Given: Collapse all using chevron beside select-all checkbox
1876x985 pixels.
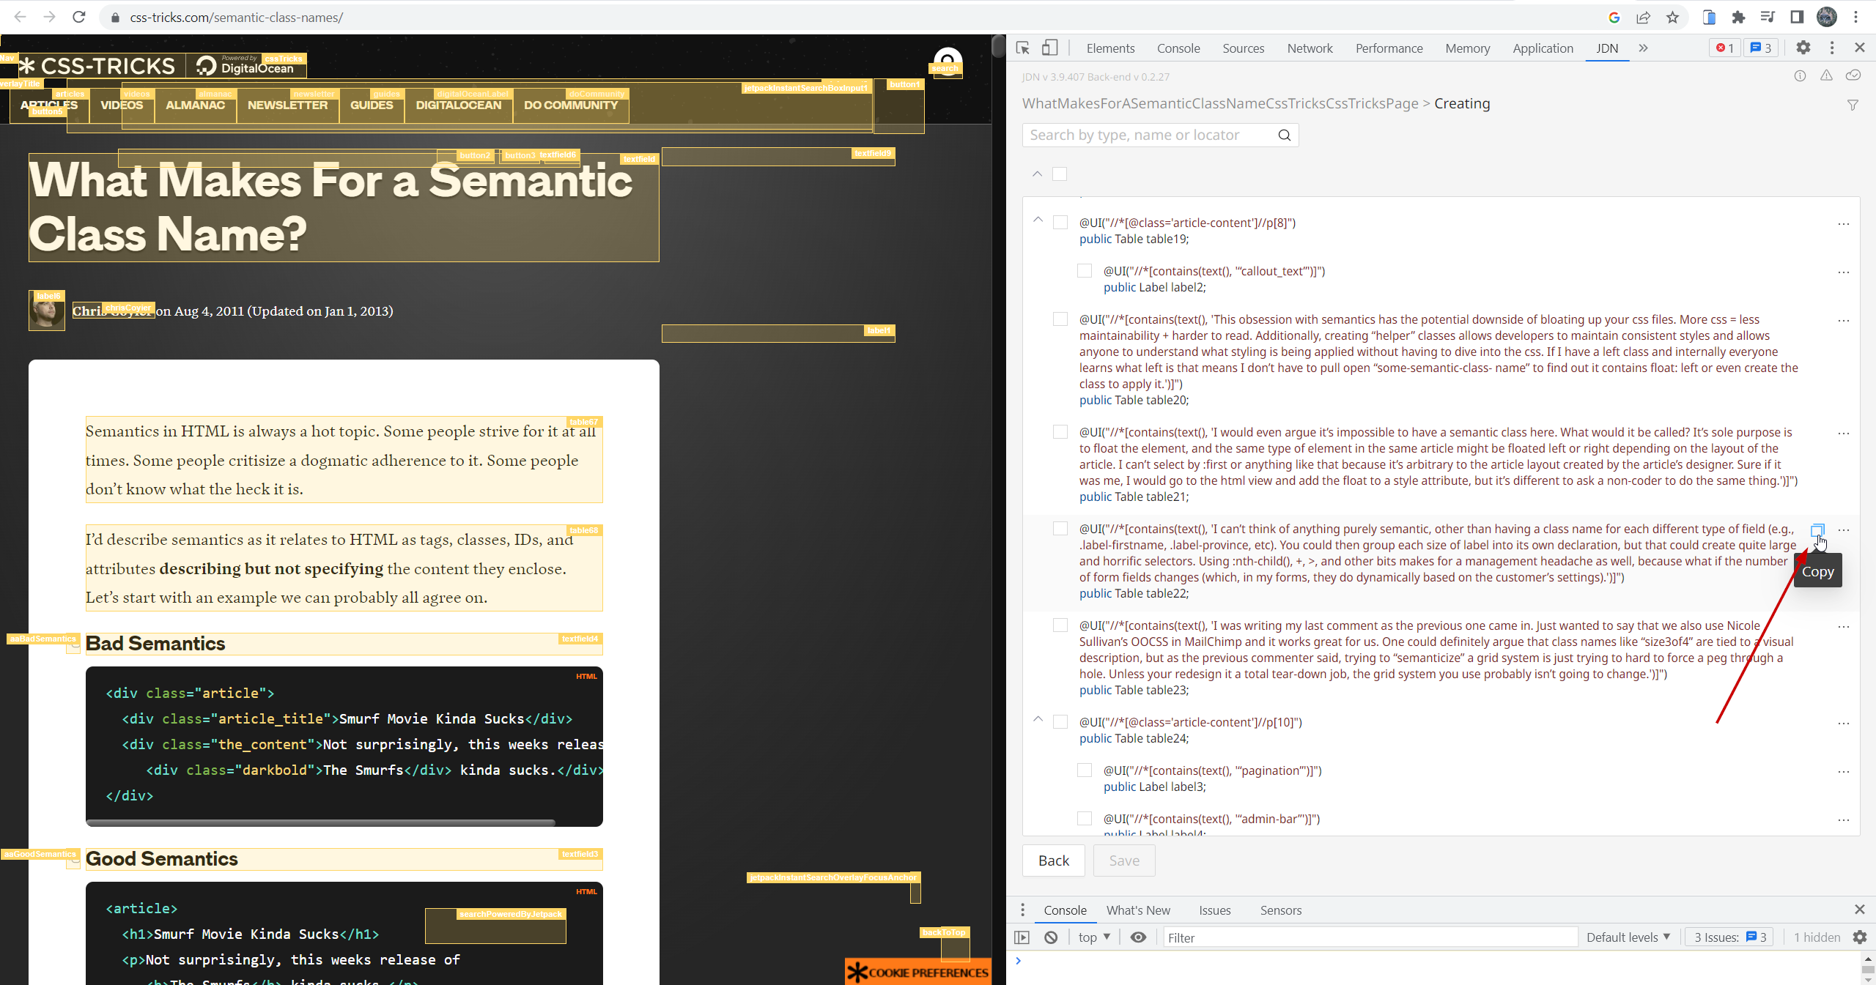Looking at the screenshot, I should point(1037,174).
